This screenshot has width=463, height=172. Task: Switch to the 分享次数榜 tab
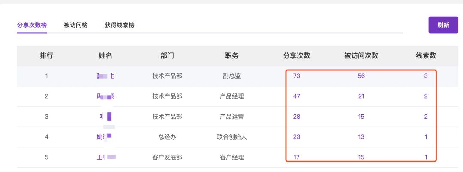pyautogui.click(x=32, y=25)
